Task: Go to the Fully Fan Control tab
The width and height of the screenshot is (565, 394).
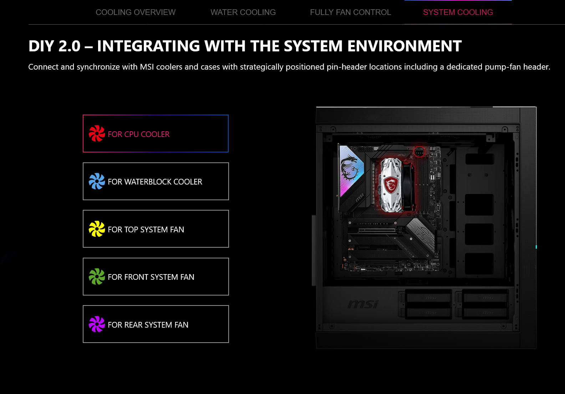Action: [x=350, y=12]
